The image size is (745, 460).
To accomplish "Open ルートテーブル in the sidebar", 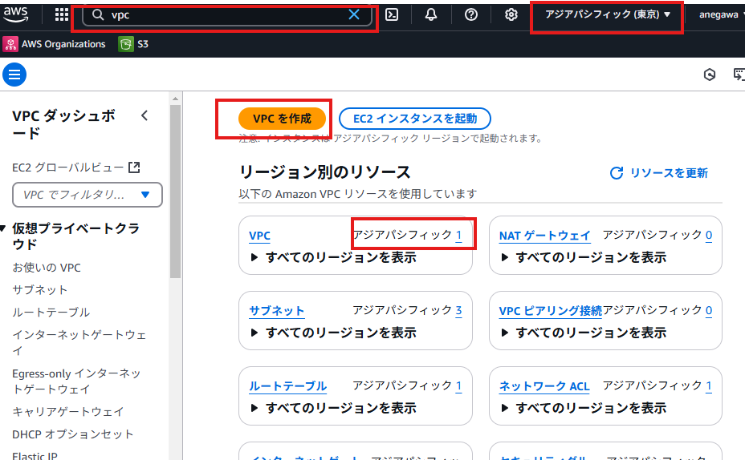I will [51, 312].
